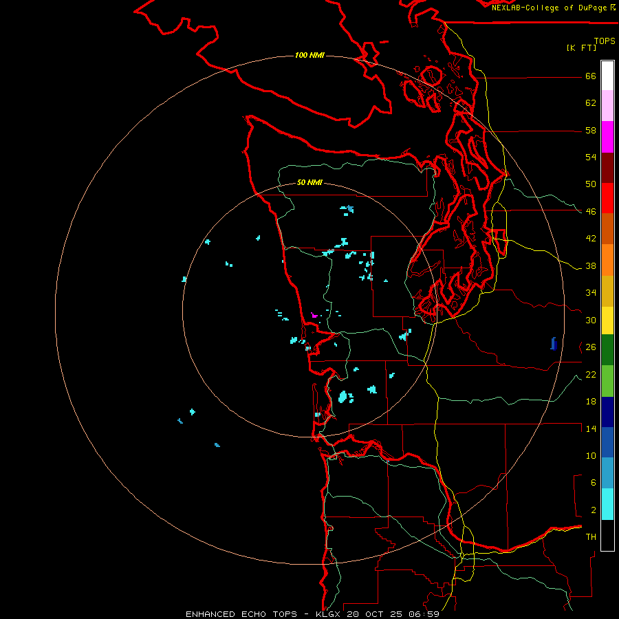Select the dark red legend swatch
619x619 pixels.
[x=607, y=168]
